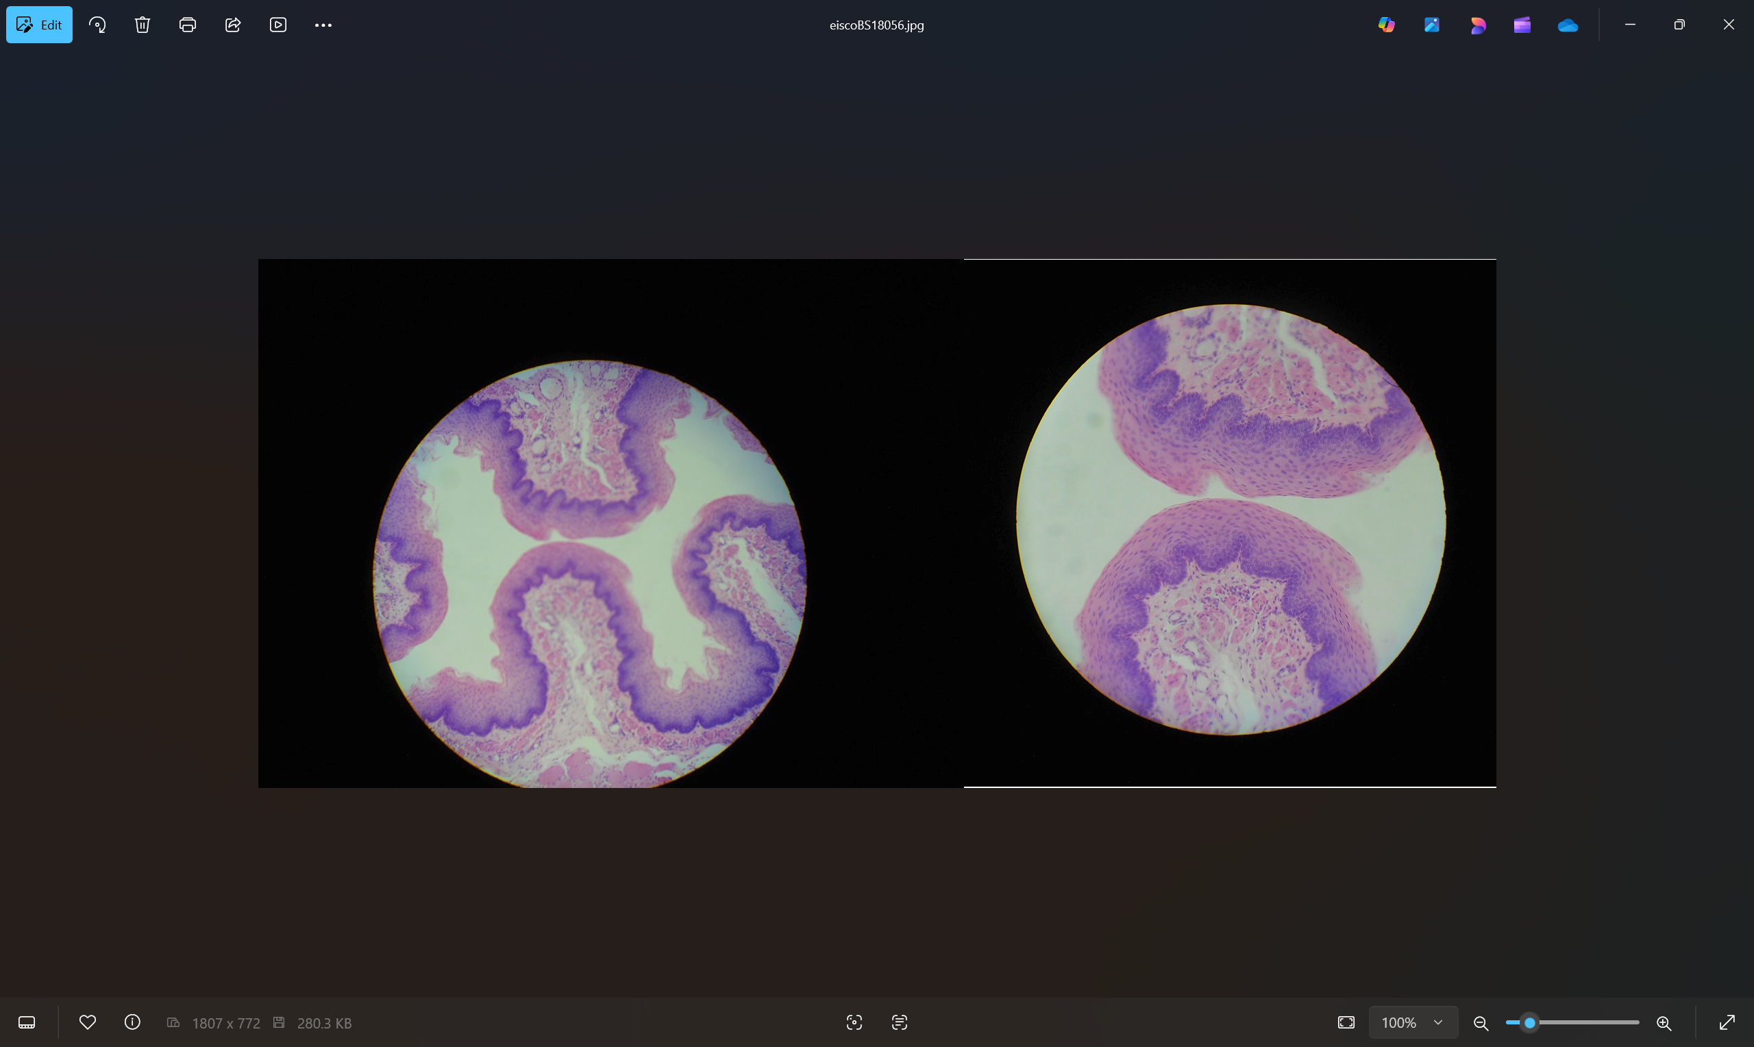Image resolution: width=1754 pixels, height=1047 pixels.
Task: Open the Copilot icon in the title bar
Action: [1387, 25]
